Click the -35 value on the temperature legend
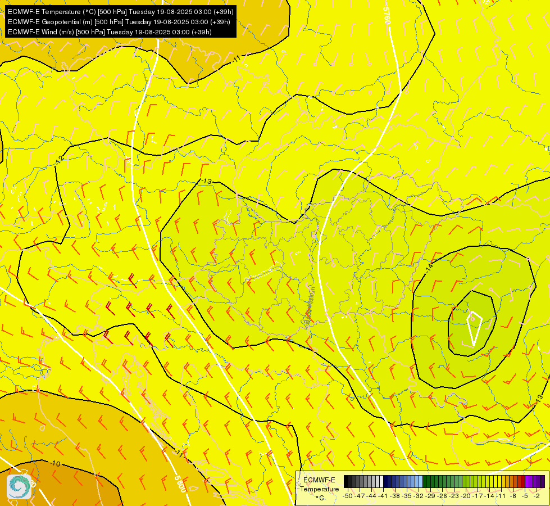The height and width of the screenshot is (506, 550). 407,496
